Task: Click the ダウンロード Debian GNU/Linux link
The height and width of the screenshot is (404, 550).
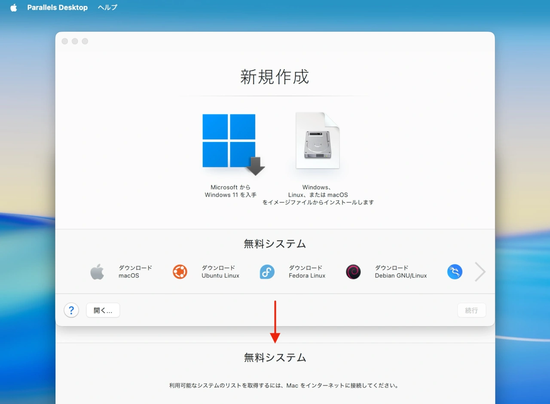Action: pos(401,272)
